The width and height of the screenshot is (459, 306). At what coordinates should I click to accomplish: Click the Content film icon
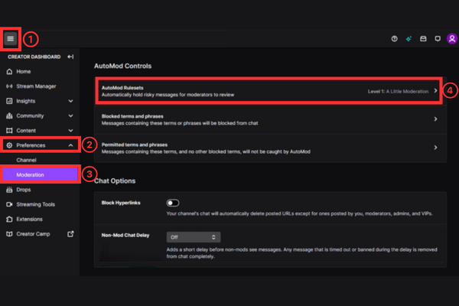point(9,130)
